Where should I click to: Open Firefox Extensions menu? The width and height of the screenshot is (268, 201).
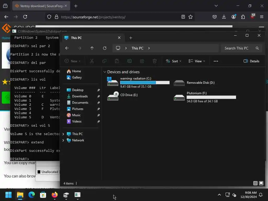point(243,17)
